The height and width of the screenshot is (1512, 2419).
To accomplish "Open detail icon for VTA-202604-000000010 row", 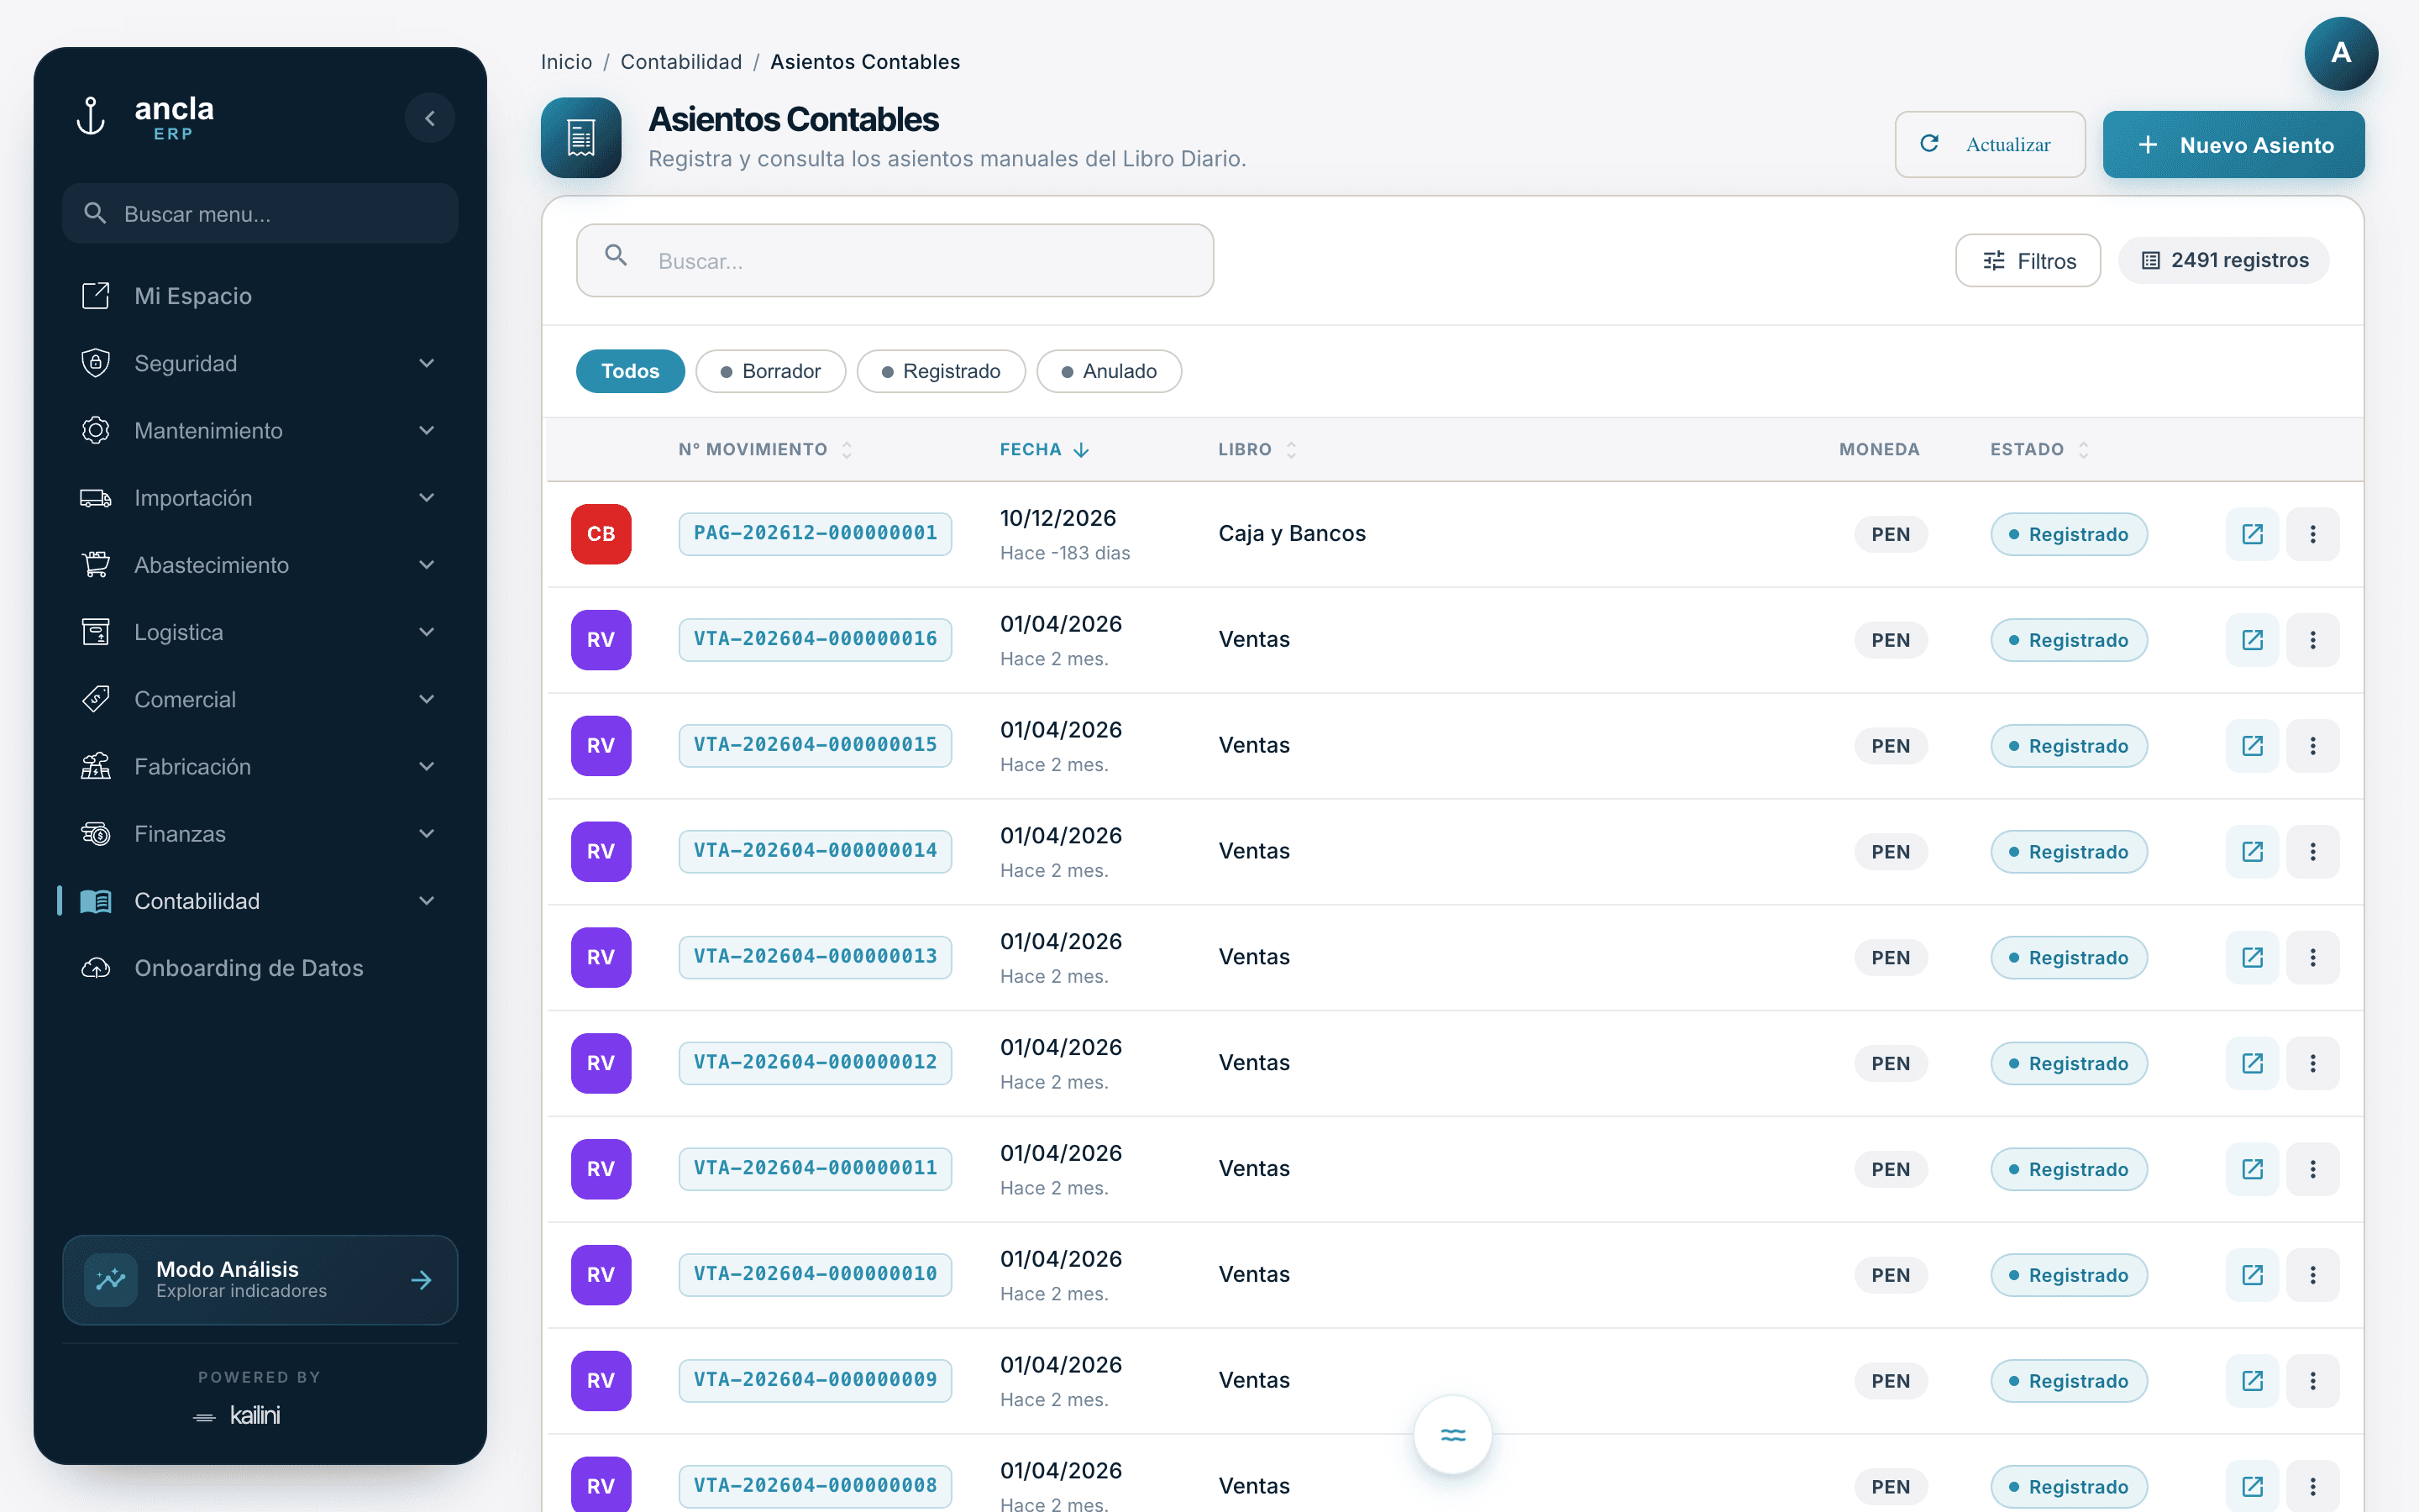I will tap(2252, 1274).
